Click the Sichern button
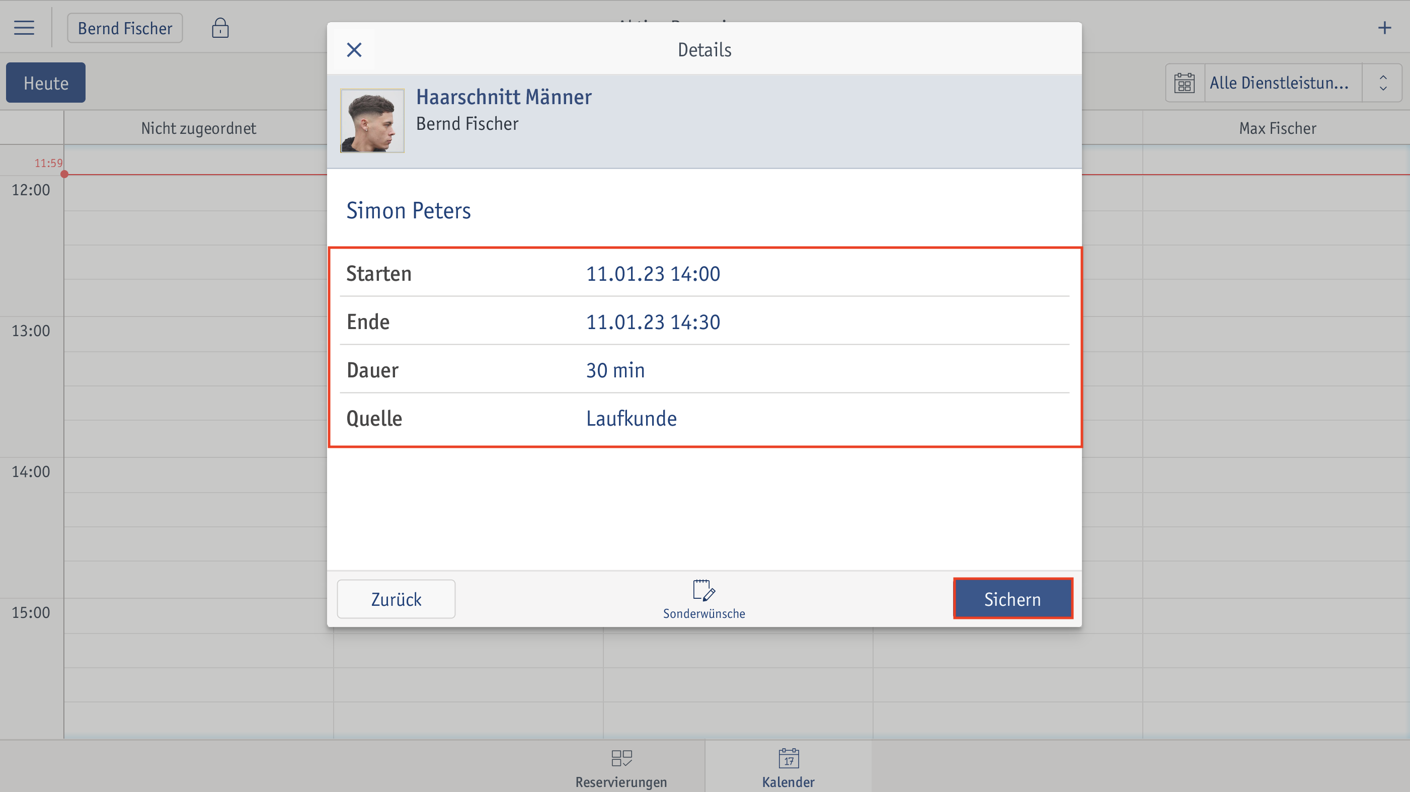Viewport: 1410px width, 792px height. click(x=1012, y=599)
